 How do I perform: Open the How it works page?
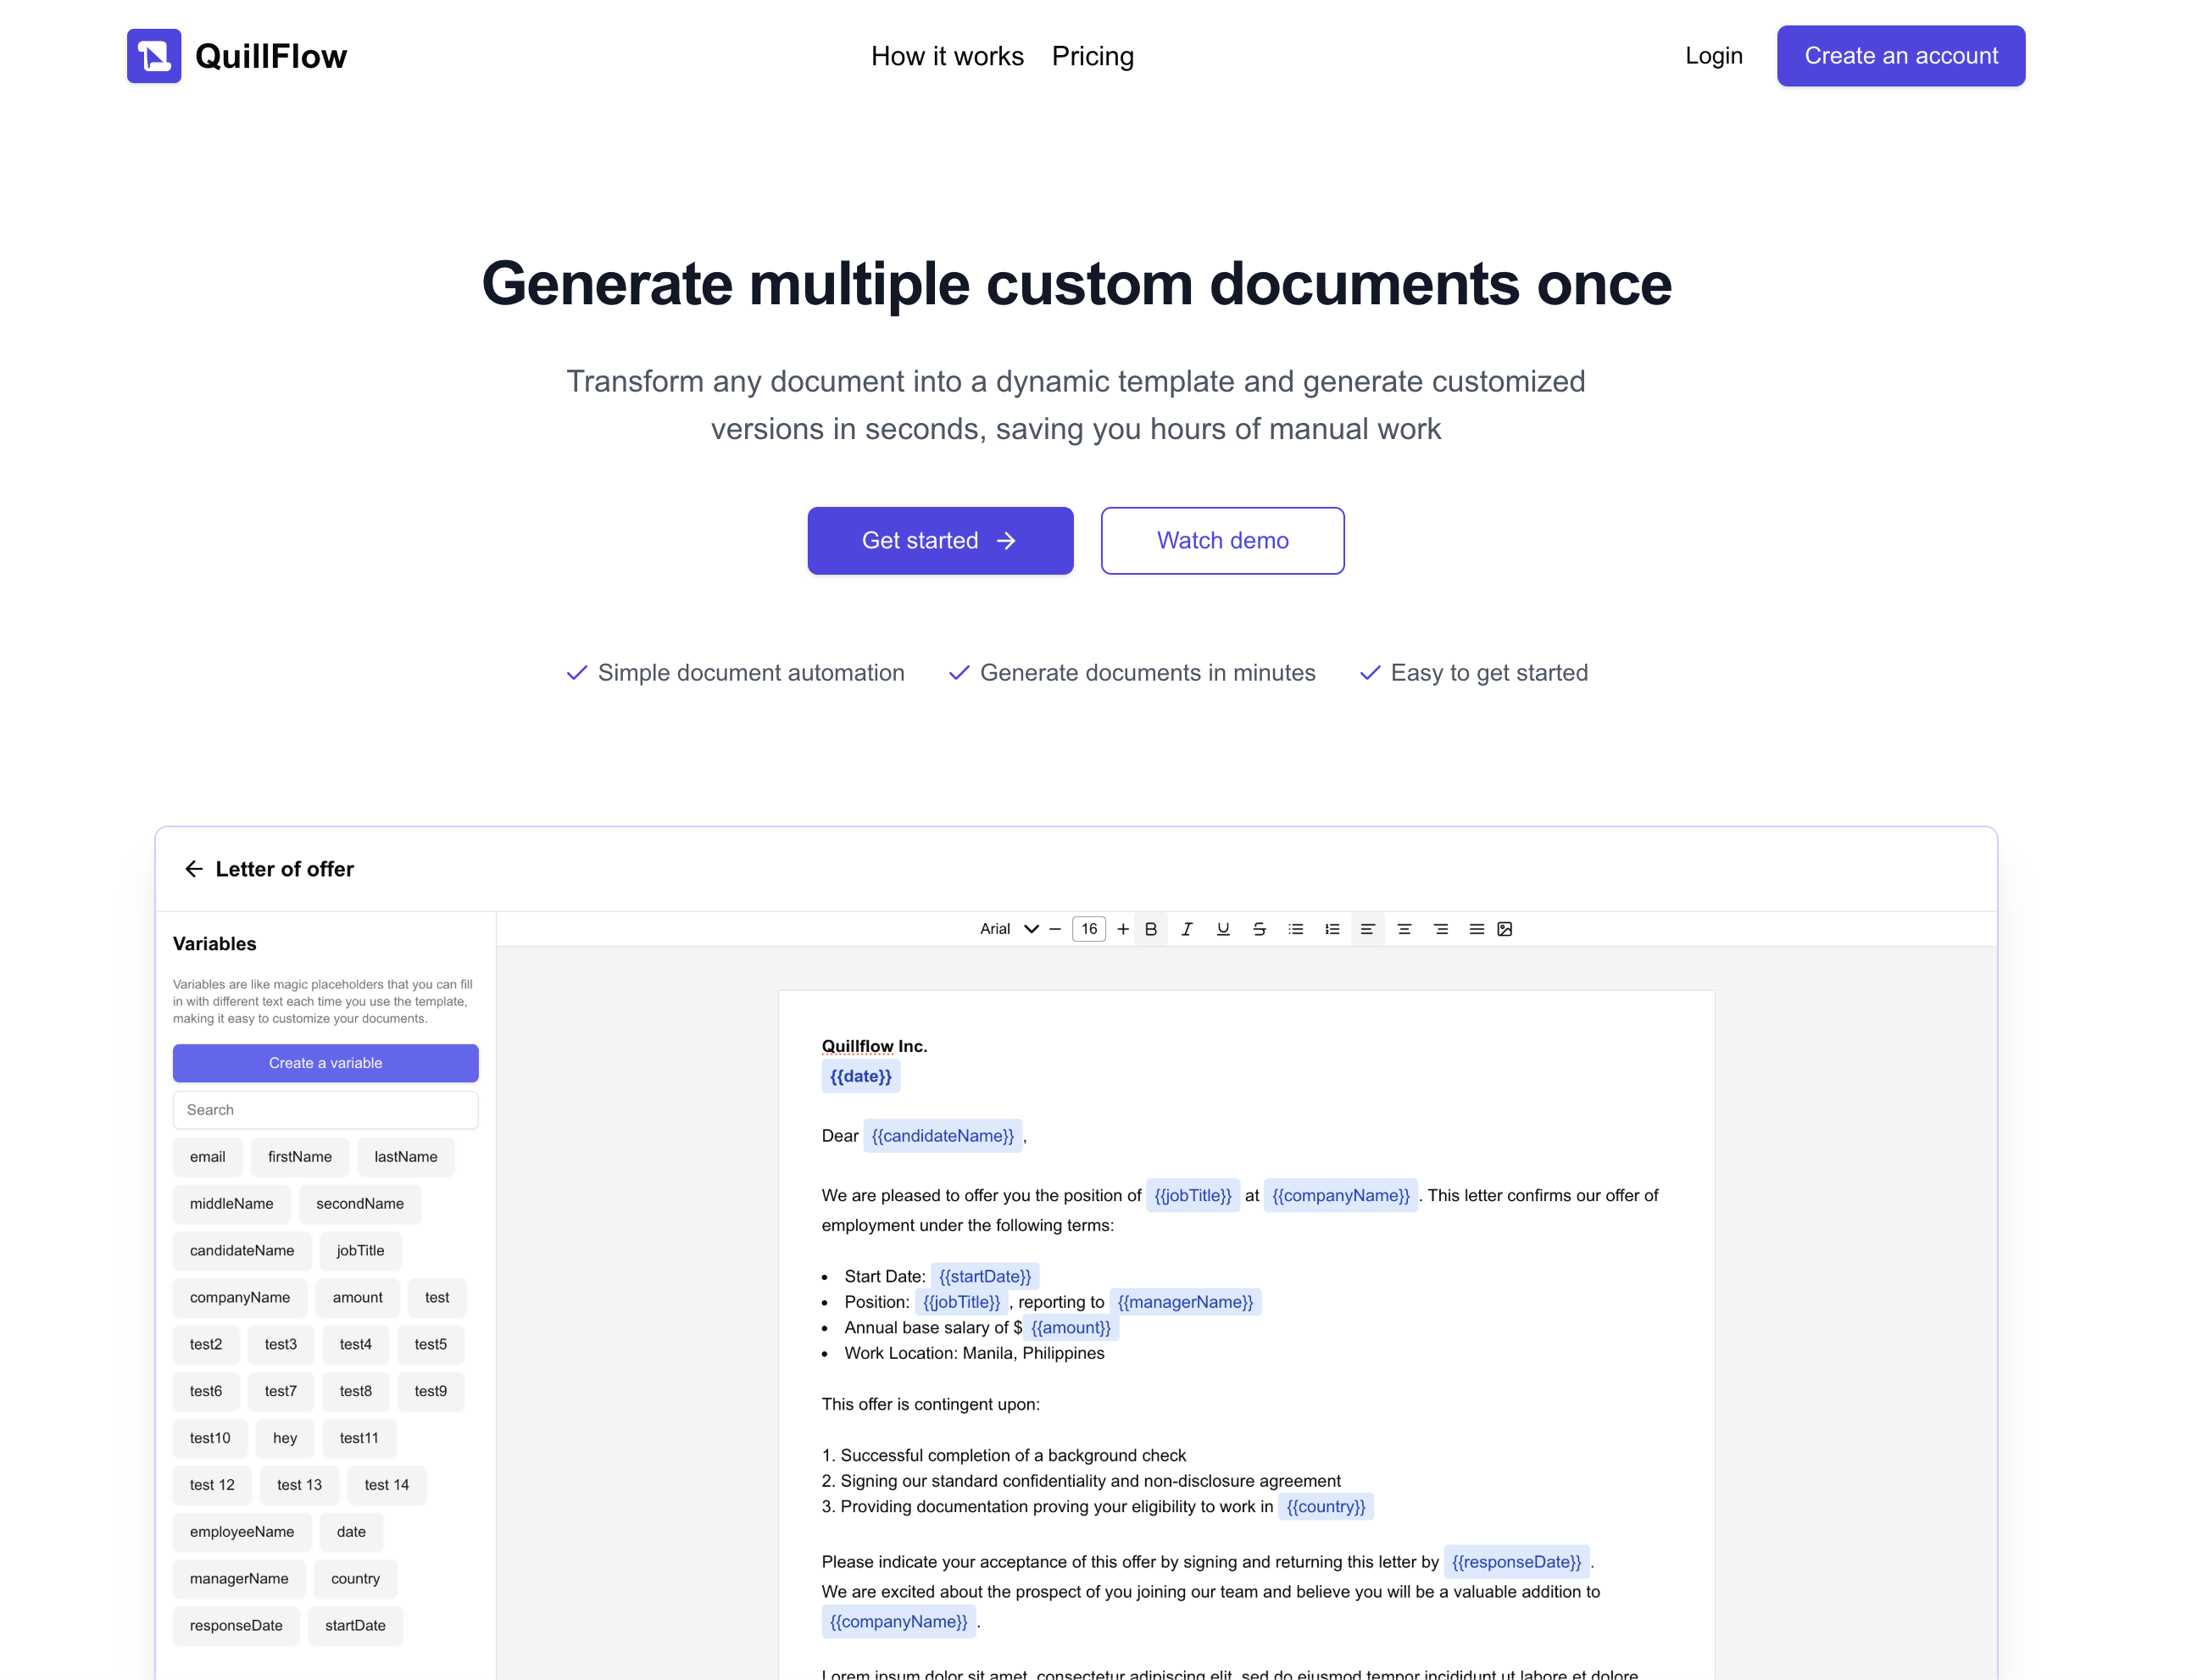pyautogui.click(x=947, y=56)
